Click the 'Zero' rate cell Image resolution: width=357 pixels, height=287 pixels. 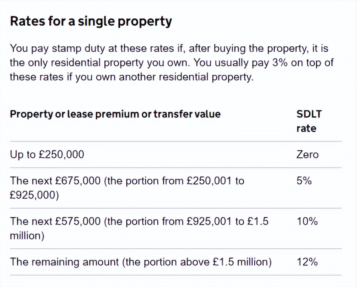tap(308, 154)
